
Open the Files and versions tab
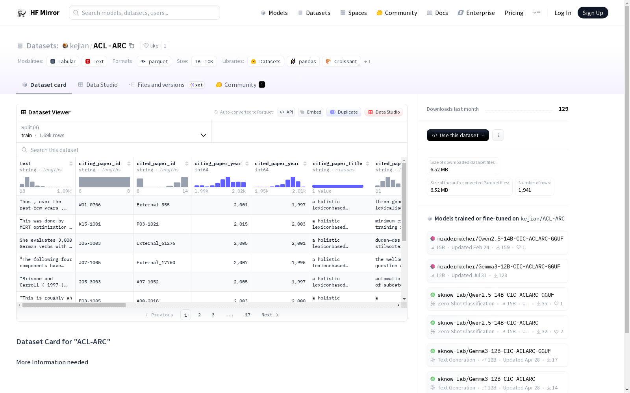(x=167, y=85)
